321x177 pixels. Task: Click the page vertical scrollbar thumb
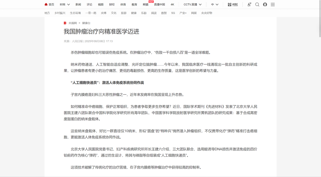(x=320, y=19)
